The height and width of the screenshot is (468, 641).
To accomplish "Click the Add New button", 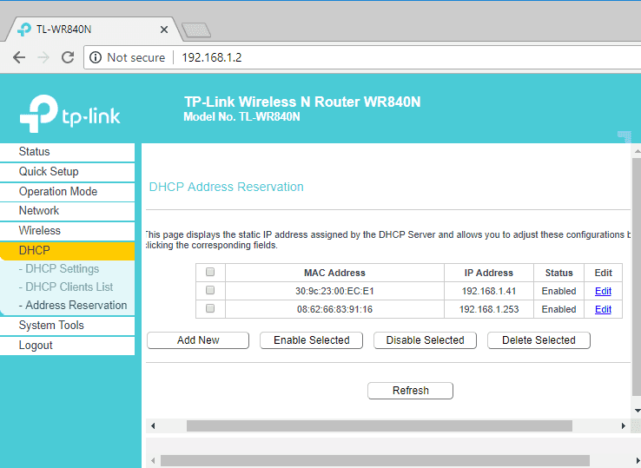I will tap(198, 340).
